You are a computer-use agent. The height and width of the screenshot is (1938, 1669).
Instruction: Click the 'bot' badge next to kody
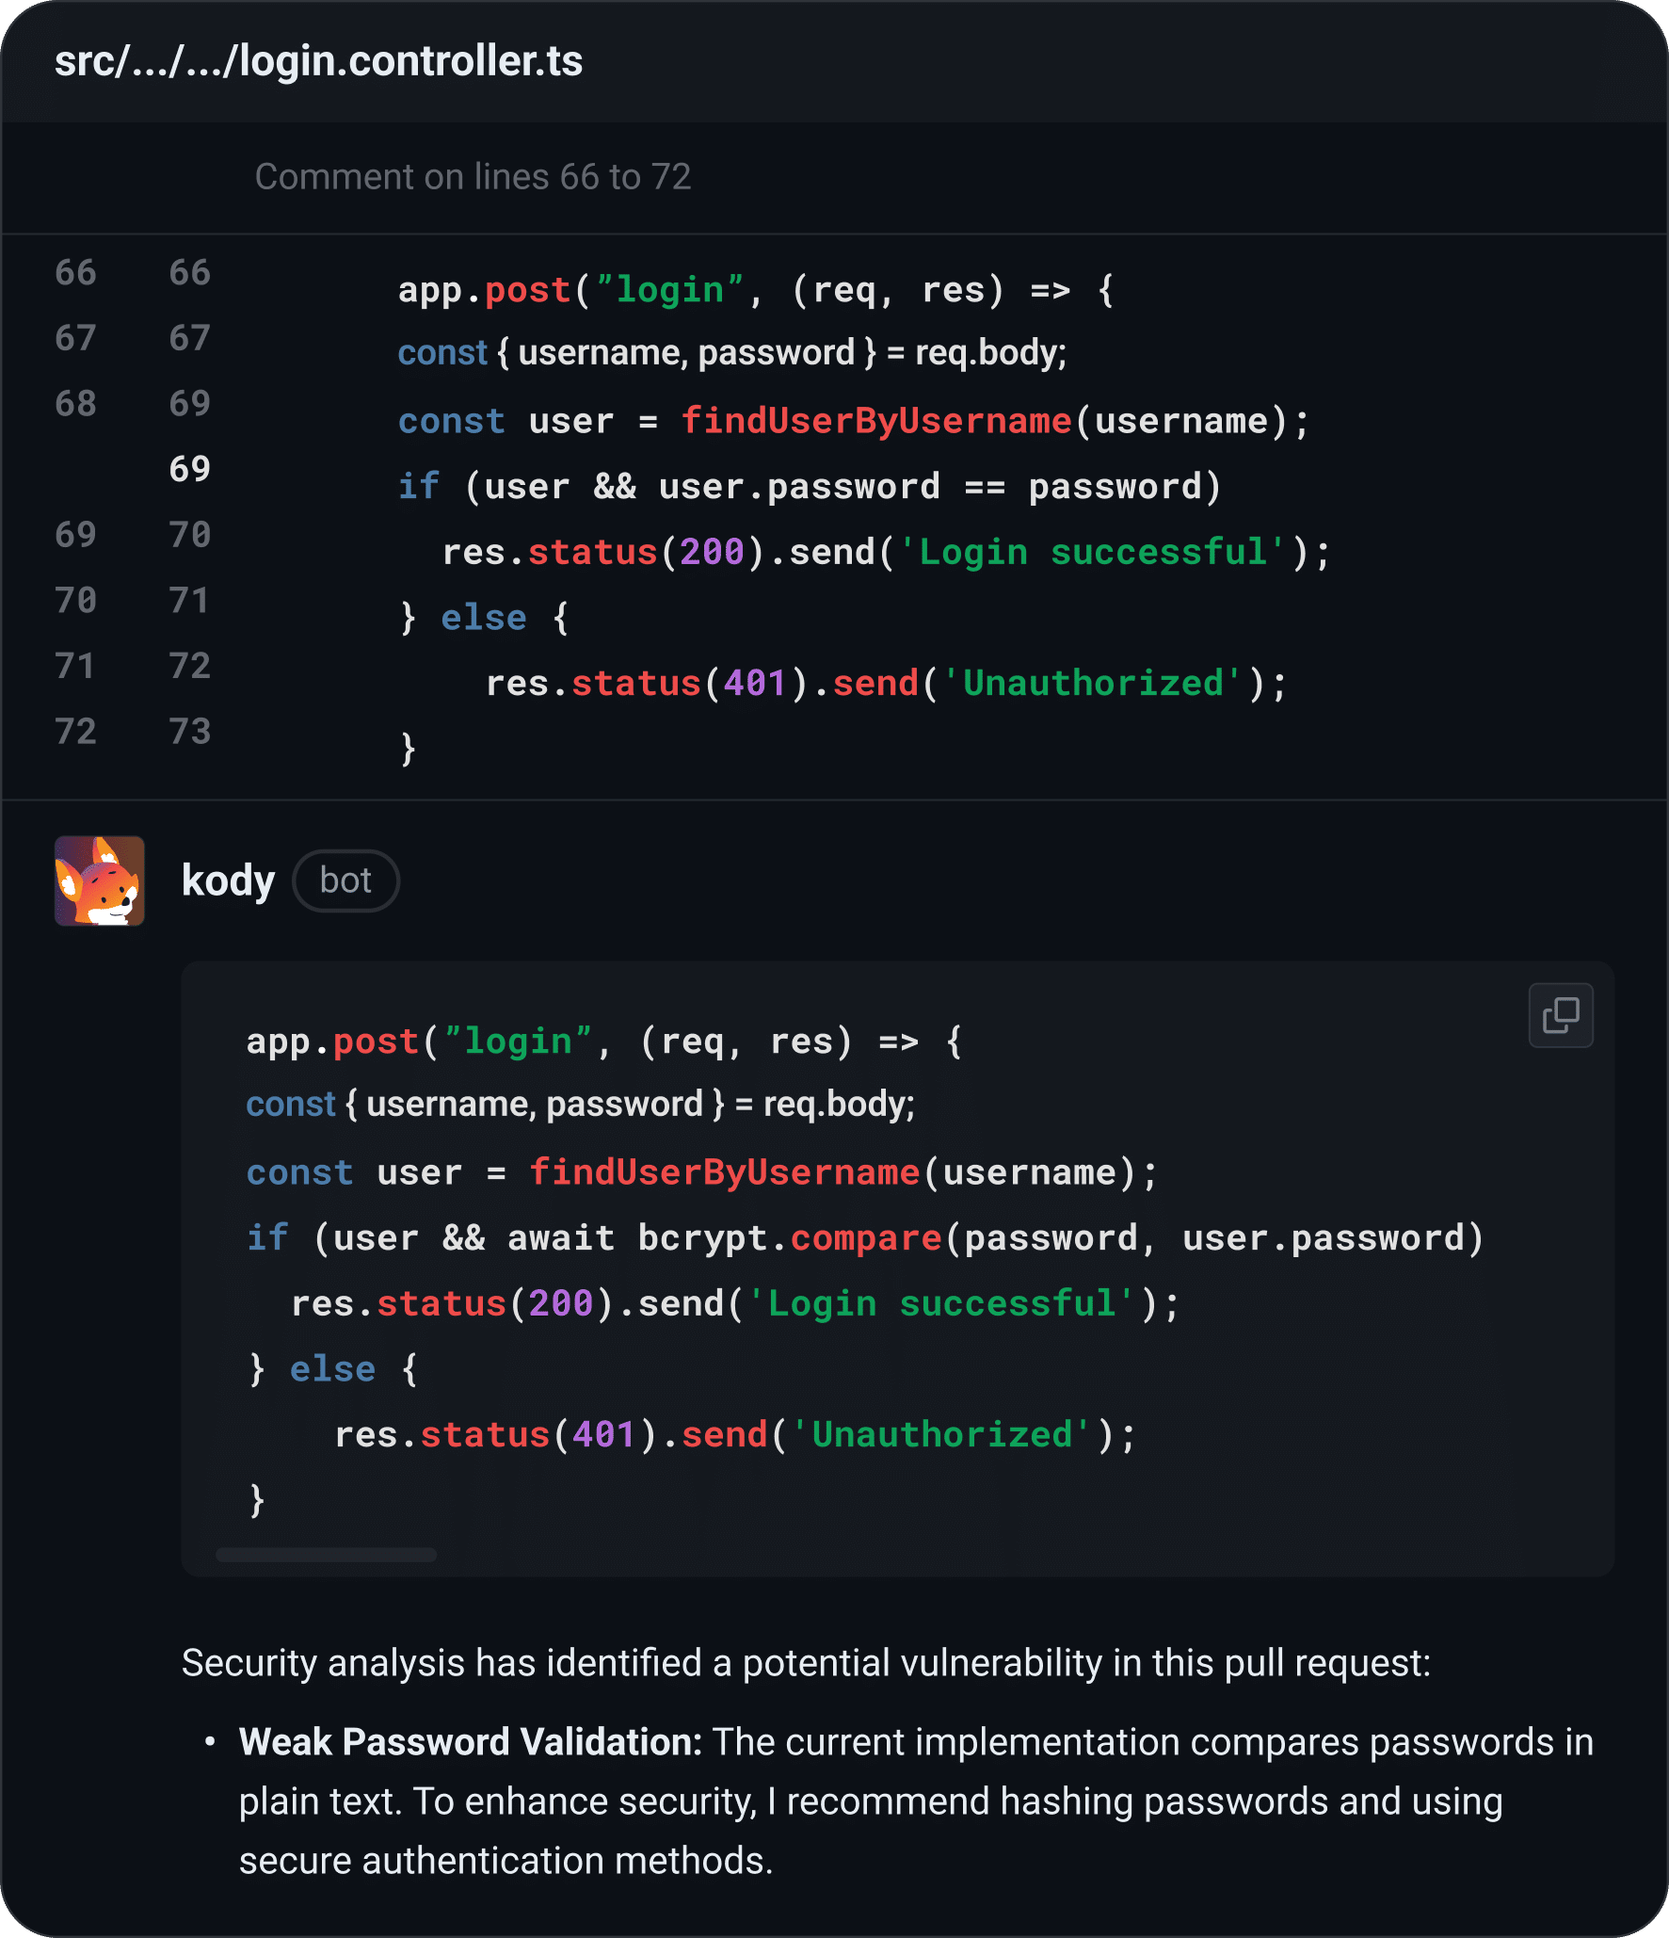345,880
